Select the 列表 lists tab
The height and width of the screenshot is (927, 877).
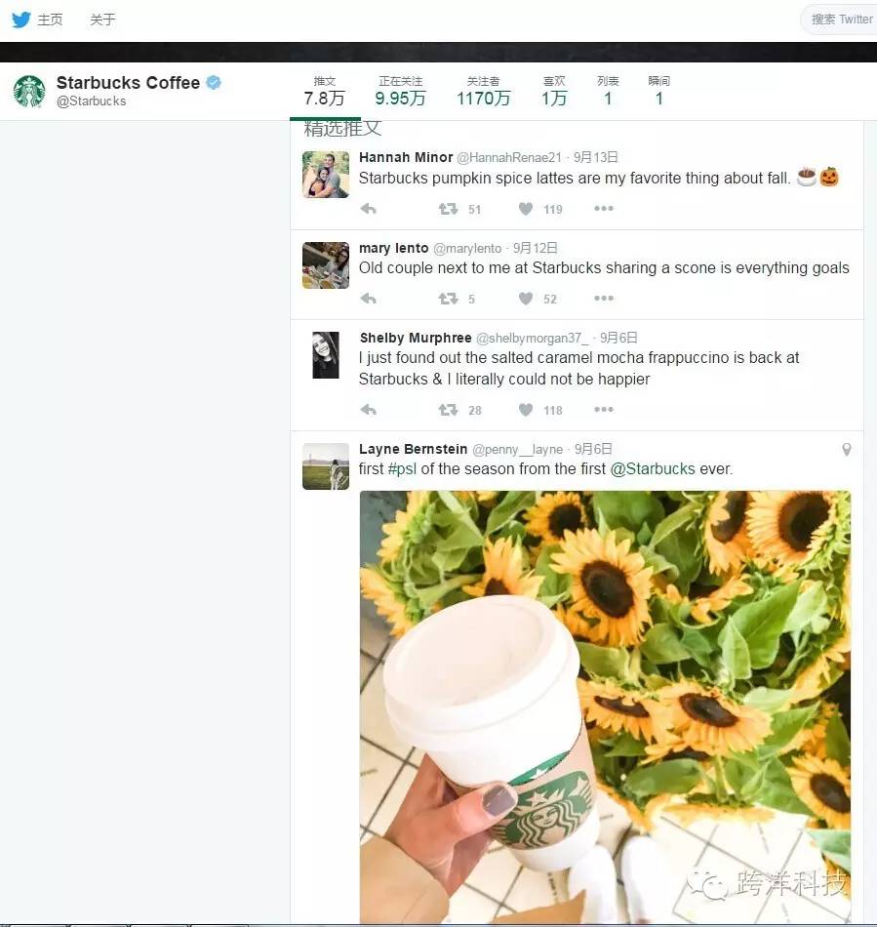[x=608, y=91]
